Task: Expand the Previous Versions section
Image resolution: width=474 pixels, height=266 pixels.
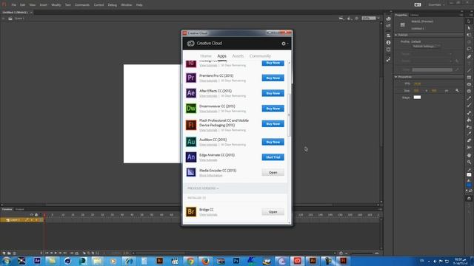Action: click(x=203, y=188)
